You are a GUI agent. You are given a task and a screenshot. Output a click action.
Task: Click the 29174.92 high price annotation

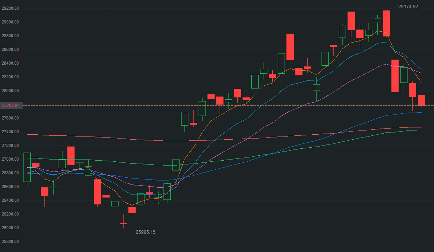(408, 6)
